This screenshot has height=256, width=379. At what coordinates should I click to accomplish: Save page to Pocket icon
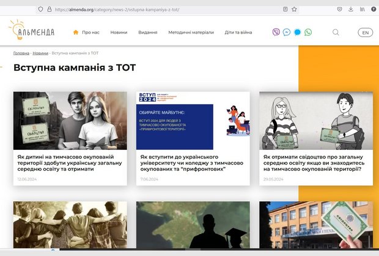click(x=340, y=9)
